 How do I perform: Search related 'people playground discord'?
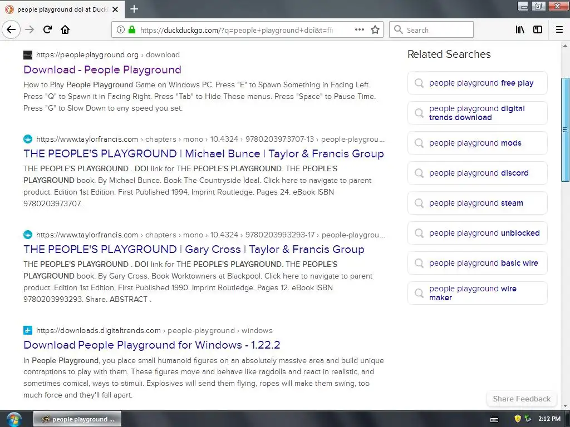(x=477, y=173)
